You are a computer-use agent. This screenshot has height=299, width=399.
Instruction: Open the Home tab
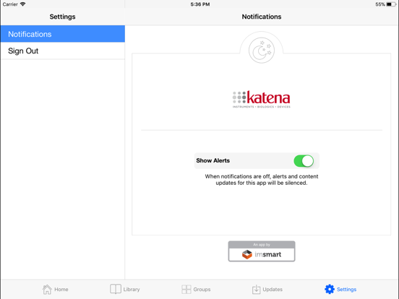(x=55, y=290)
